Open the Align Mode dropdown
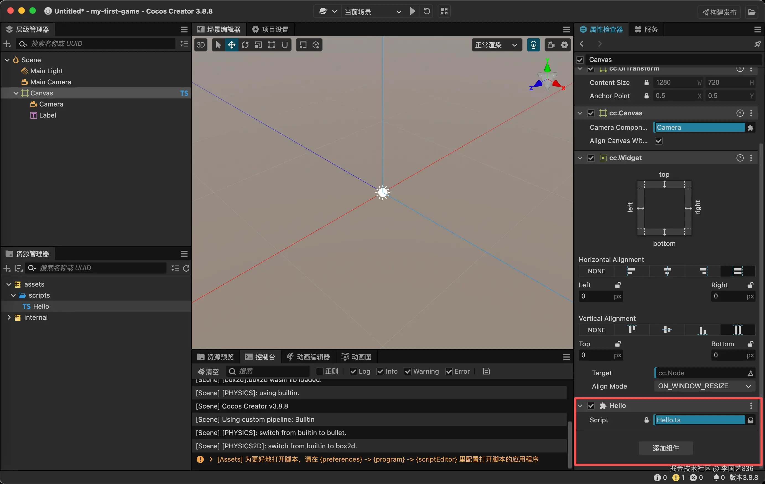The height and width of the screenshot is (484, 765). (704, 386)
